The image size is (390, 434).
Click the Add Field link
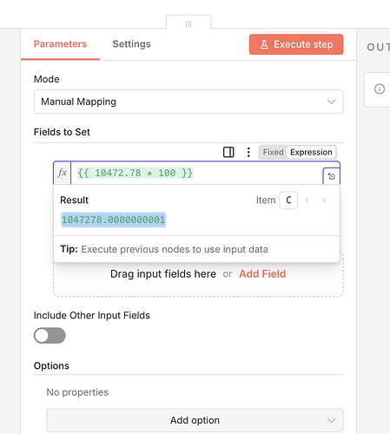point(262,273)
